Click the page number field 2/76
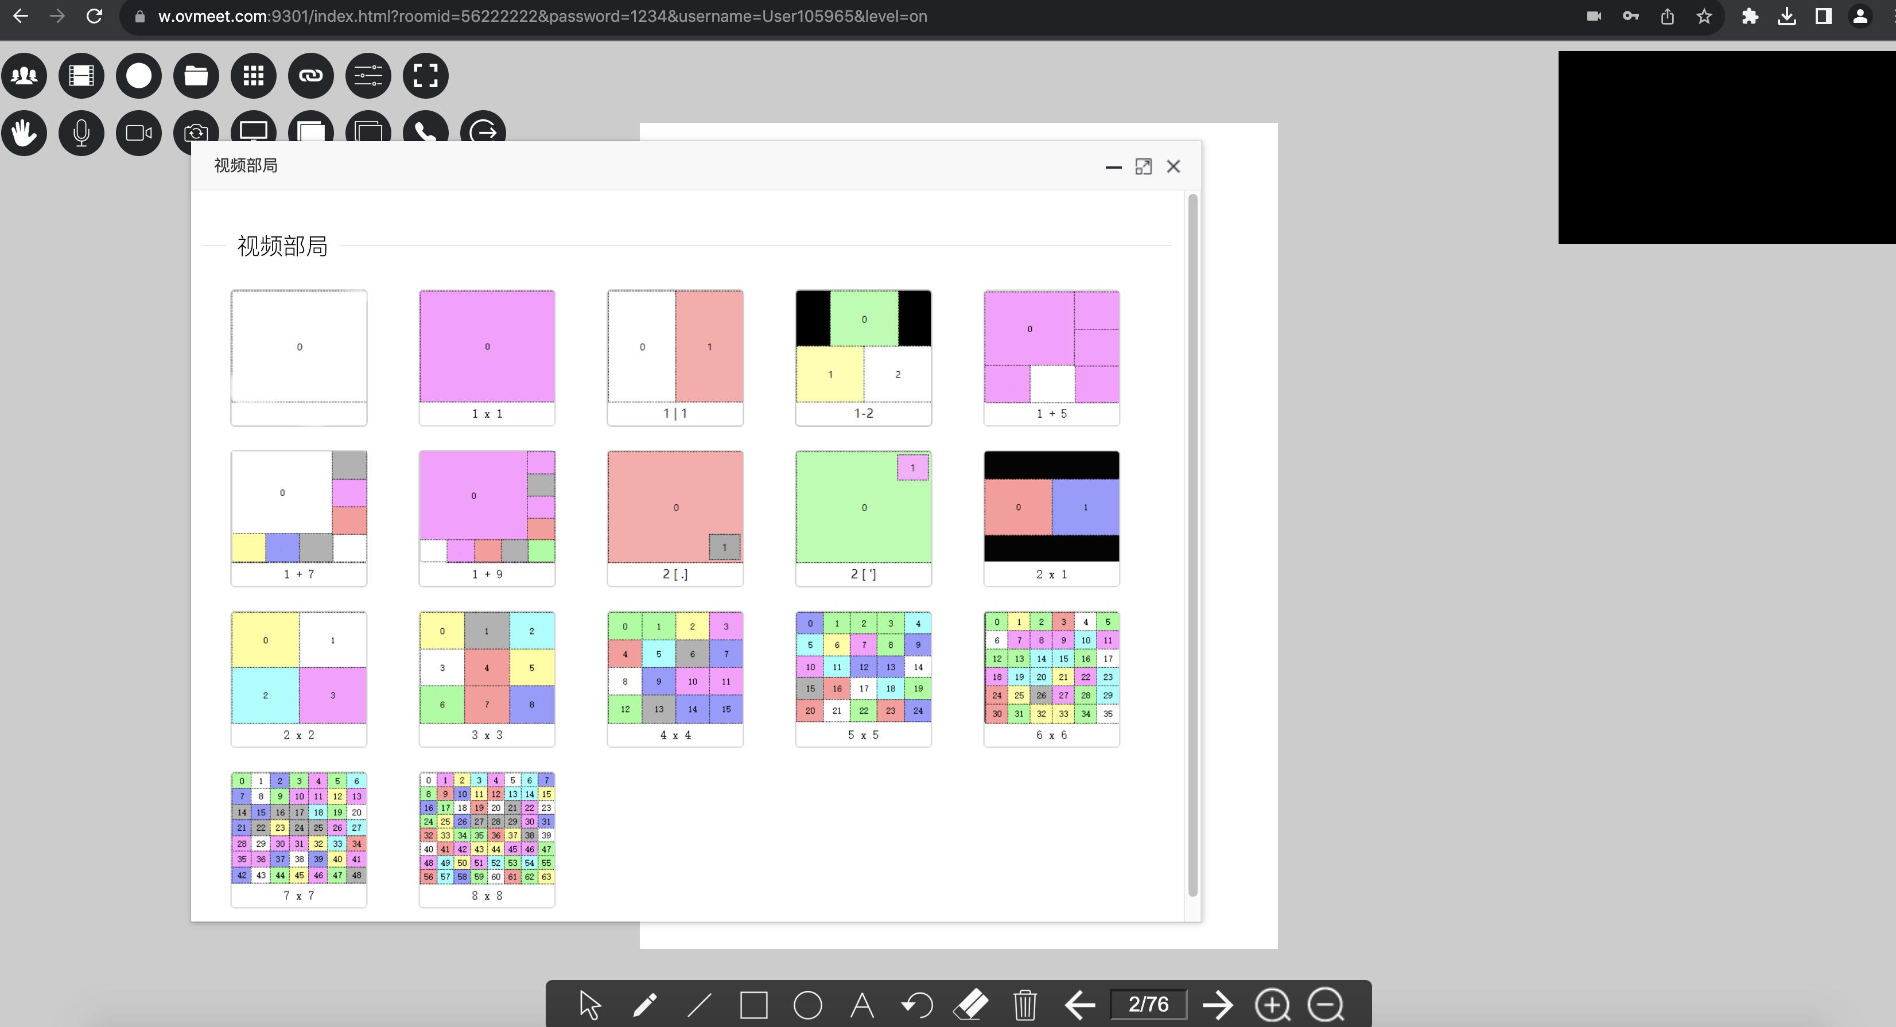 click(x=1148, y=1005)
